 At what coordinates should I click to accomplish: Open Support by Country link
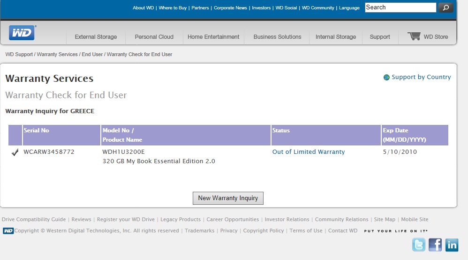[x=421, y=77]
